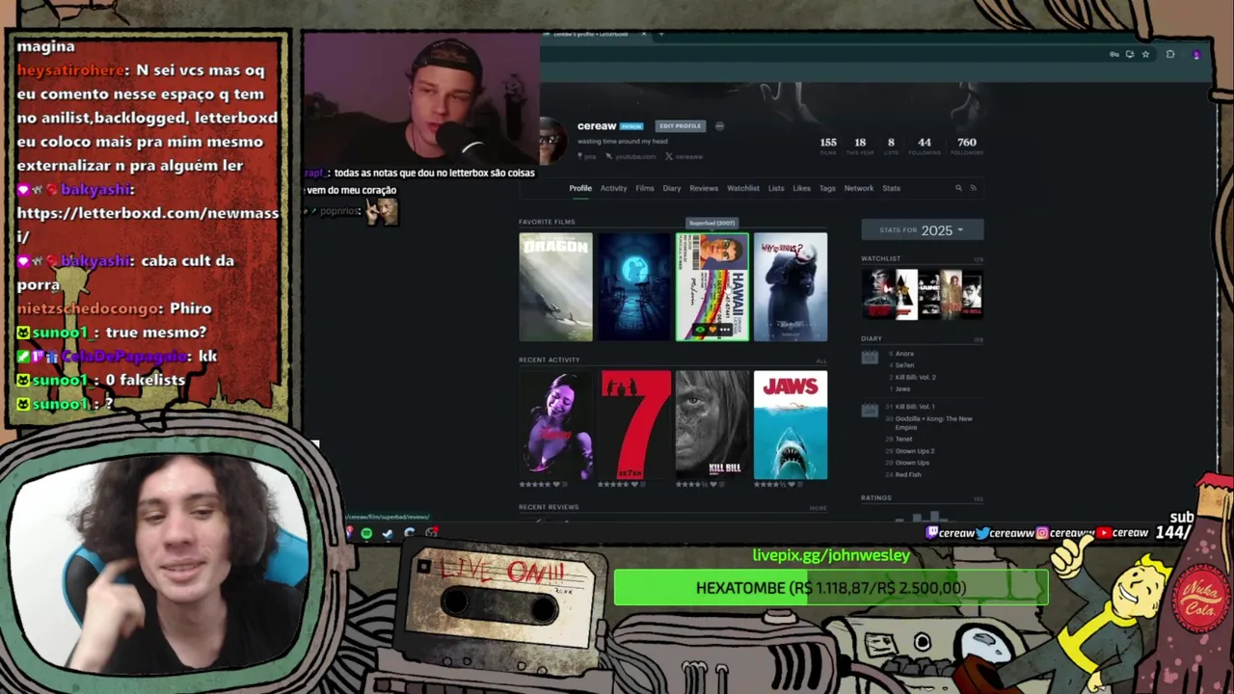
Task: Open the Activity tab
Action: tap(614, 188)
